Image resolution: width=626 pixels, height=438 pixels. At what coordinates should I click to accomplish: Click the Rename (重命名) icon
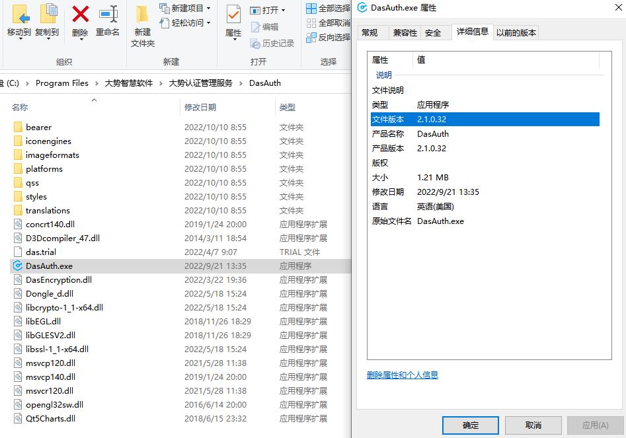pos(108,14)
